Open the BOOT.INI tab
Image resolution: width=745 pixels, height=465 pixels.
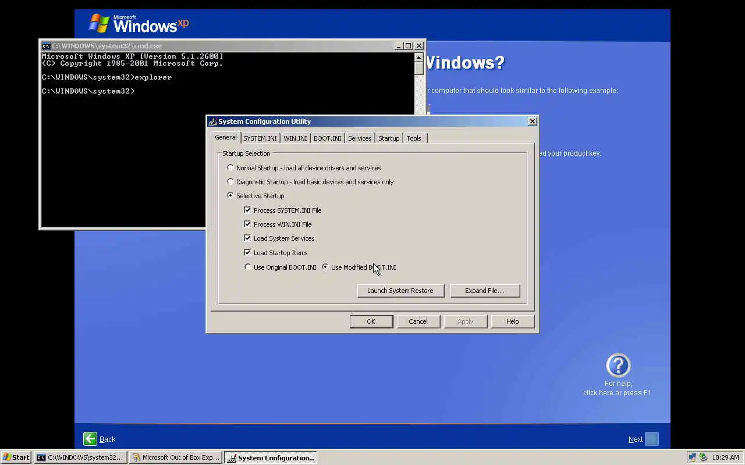click(328, 138)
